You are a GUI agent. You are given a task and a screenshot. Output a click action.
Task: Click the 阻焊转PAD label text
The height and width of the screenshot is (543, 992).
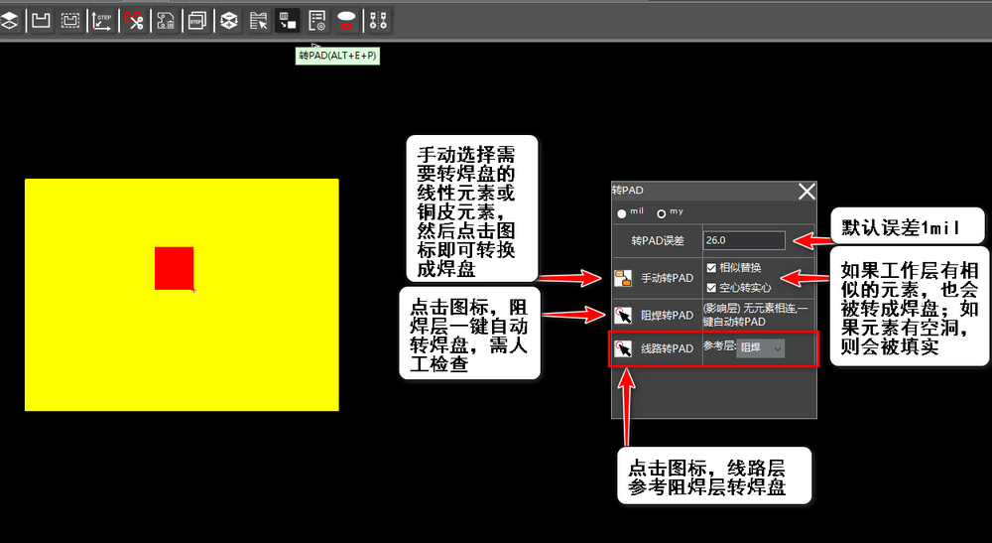[x=667, y=315]
